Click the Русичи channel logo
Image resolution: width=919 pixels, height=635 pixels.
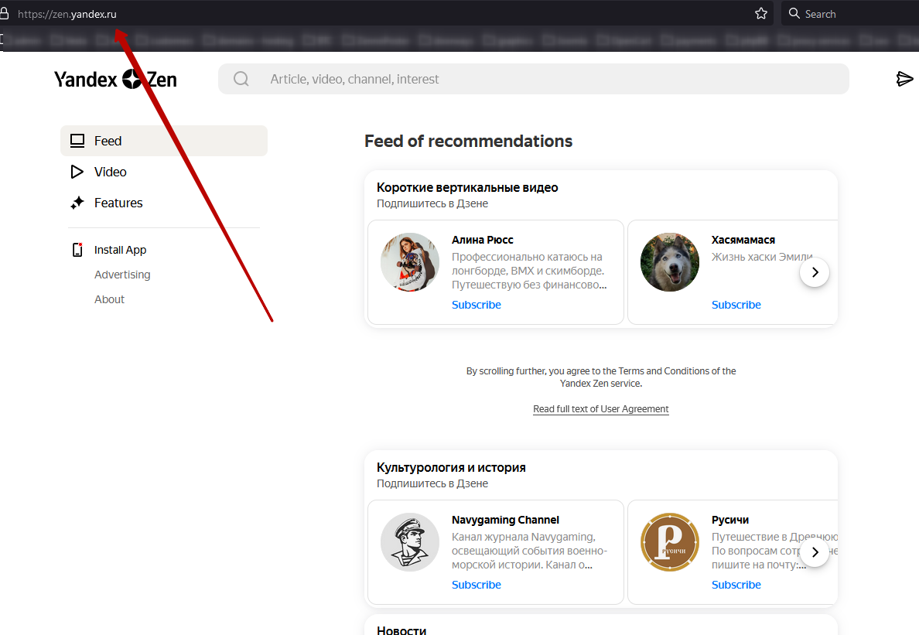point(670,542)
